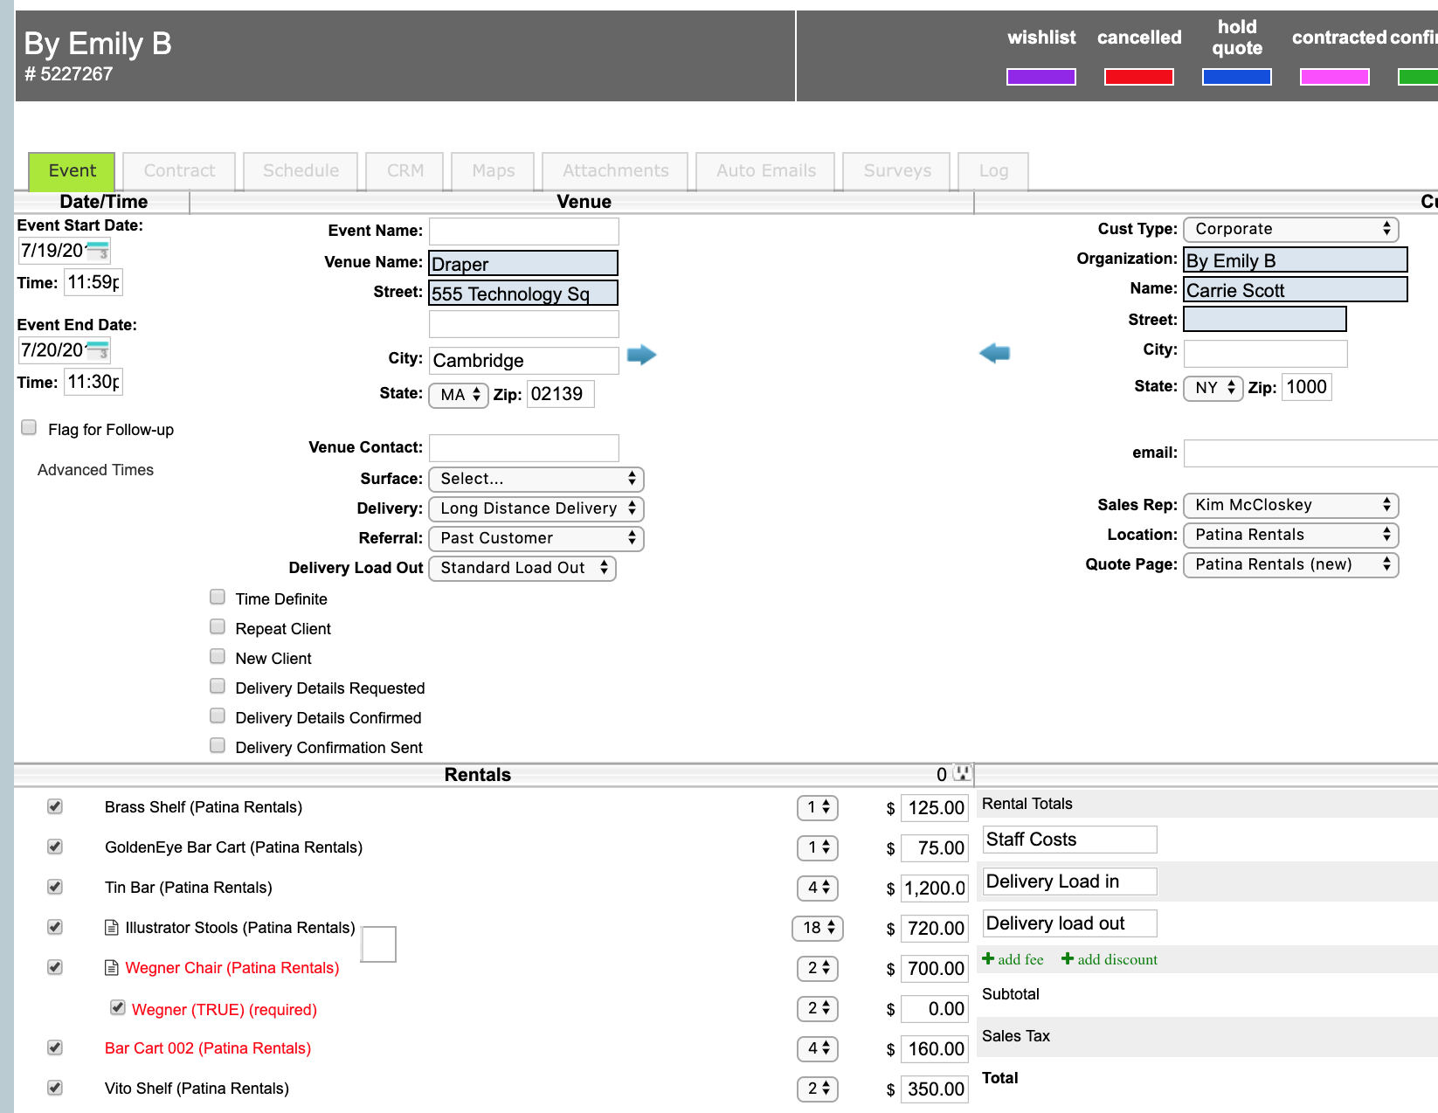1438x1113 pixels.
Task: Open the Cust Type dropdown showing Corporate
Action: pos(1290,229)
